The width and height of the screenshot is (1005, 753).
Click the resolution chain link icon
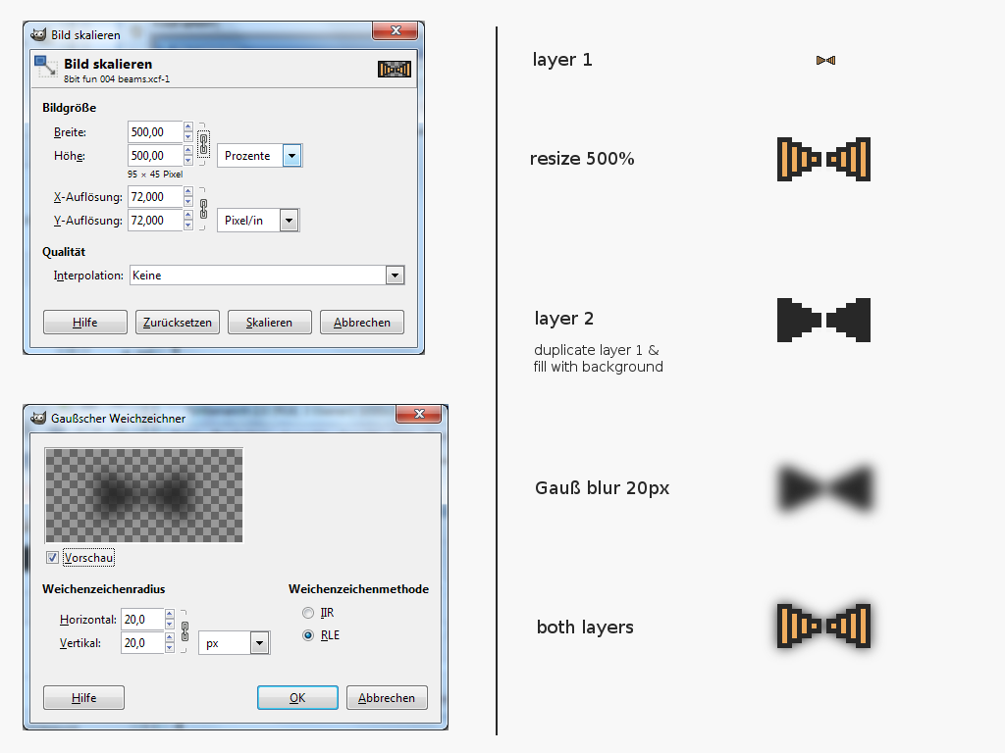(204, 208)
